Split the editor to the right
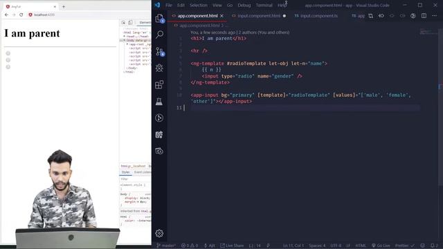443x249 pixels. [x=424, y=16]
